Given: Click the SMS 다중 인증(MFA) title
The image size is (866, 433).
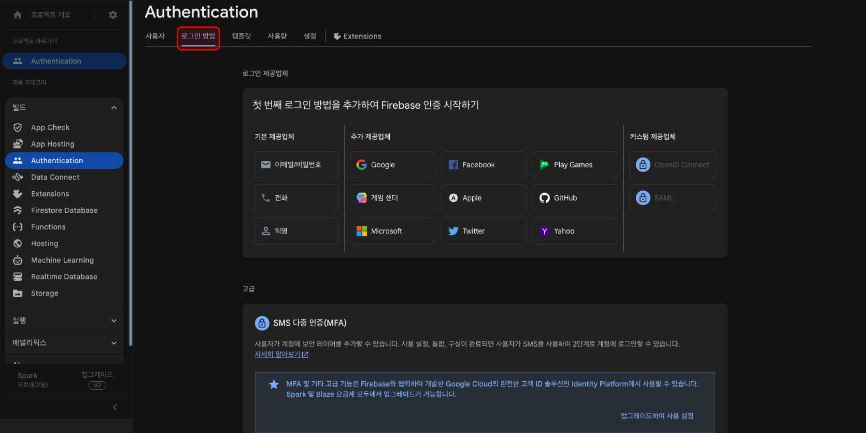Looking at the screenshot, I should coord(310,323).
